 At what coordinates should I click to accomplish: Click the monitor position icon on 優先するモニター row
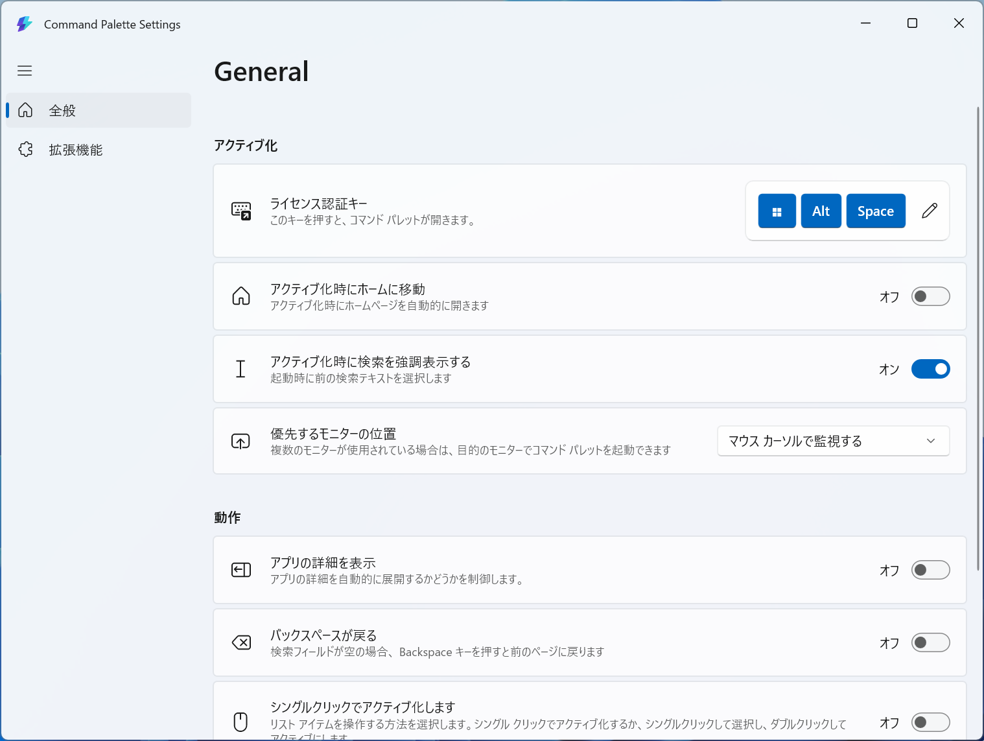pyautogui.click(x=240, y=441)
